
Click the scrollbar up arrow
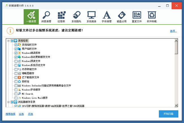coord(176,41)
